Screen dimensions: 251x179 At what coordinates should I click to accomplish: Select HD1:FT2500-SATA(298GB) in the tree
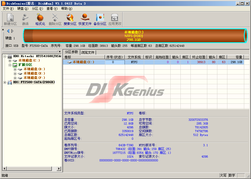pyautogui.click(x=34, y=82)
